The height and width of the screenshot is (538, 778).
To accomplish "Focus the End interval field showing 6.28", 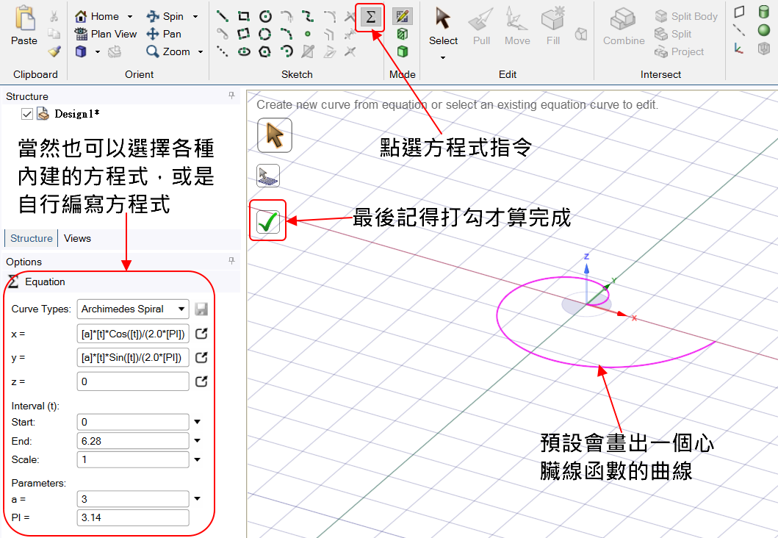I will tap(133, 441).
